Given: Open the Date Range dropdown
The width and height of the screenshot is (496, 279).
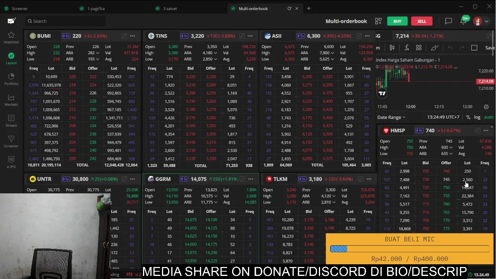Looking at the screenshot, I should (391, 117).
